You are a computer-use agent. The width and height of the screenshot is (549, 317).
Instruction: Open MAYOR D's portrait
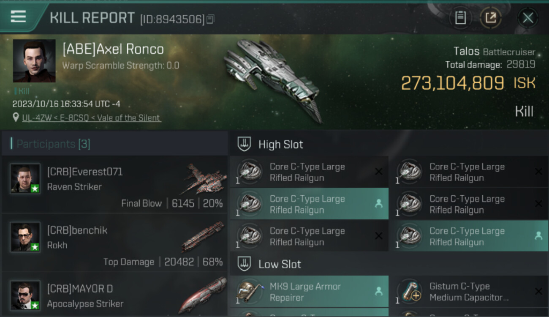pyautogui.click(x=25, y=295)
